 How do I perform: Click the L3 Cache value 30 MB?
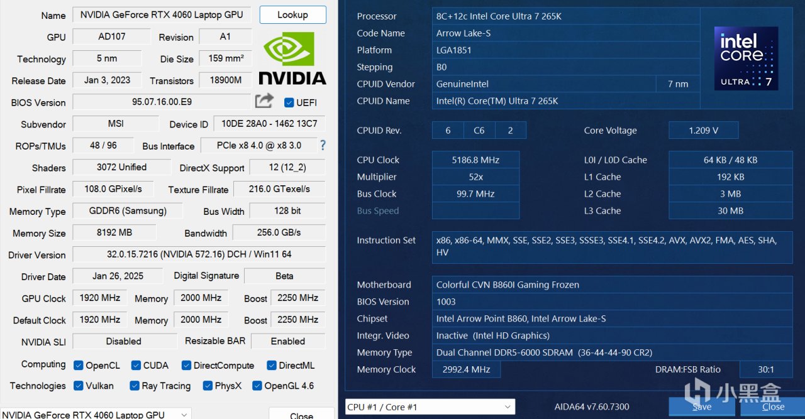[x=730, y=211]
